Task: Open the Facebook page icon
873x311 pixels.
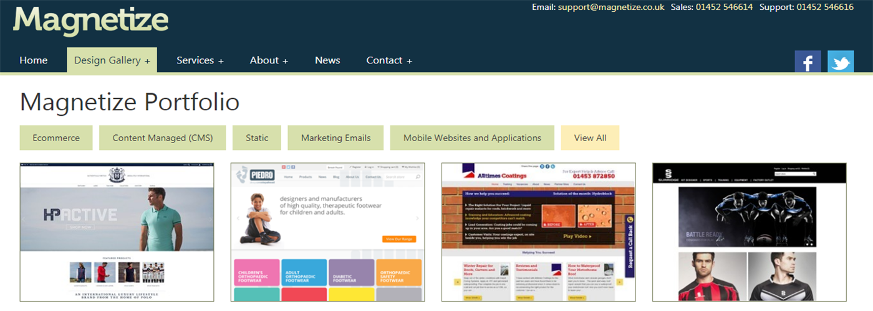Action: pyautogui.click(x=808, y=62)
